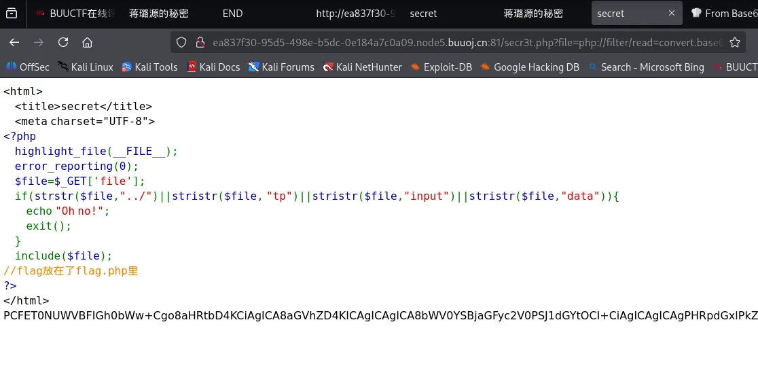
Task: Click the <?php opening tag
Action: (x=20, y=137)
